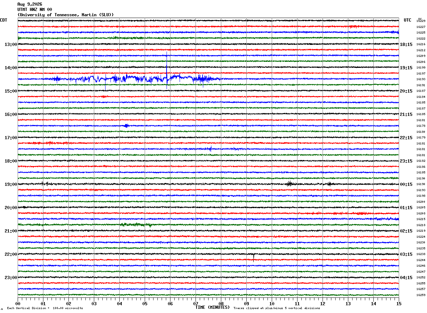Click the UTC timezone label
The image size is (427, 313).
click(x=408, y=20)
